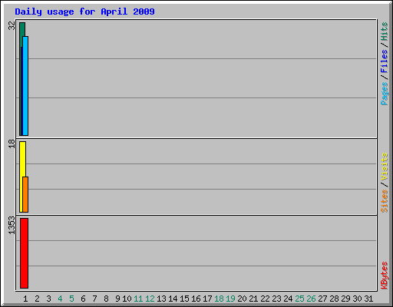Screen dimensions: 393x307
Task: Click day 10 on the x-axis
Action: (127, 299)
